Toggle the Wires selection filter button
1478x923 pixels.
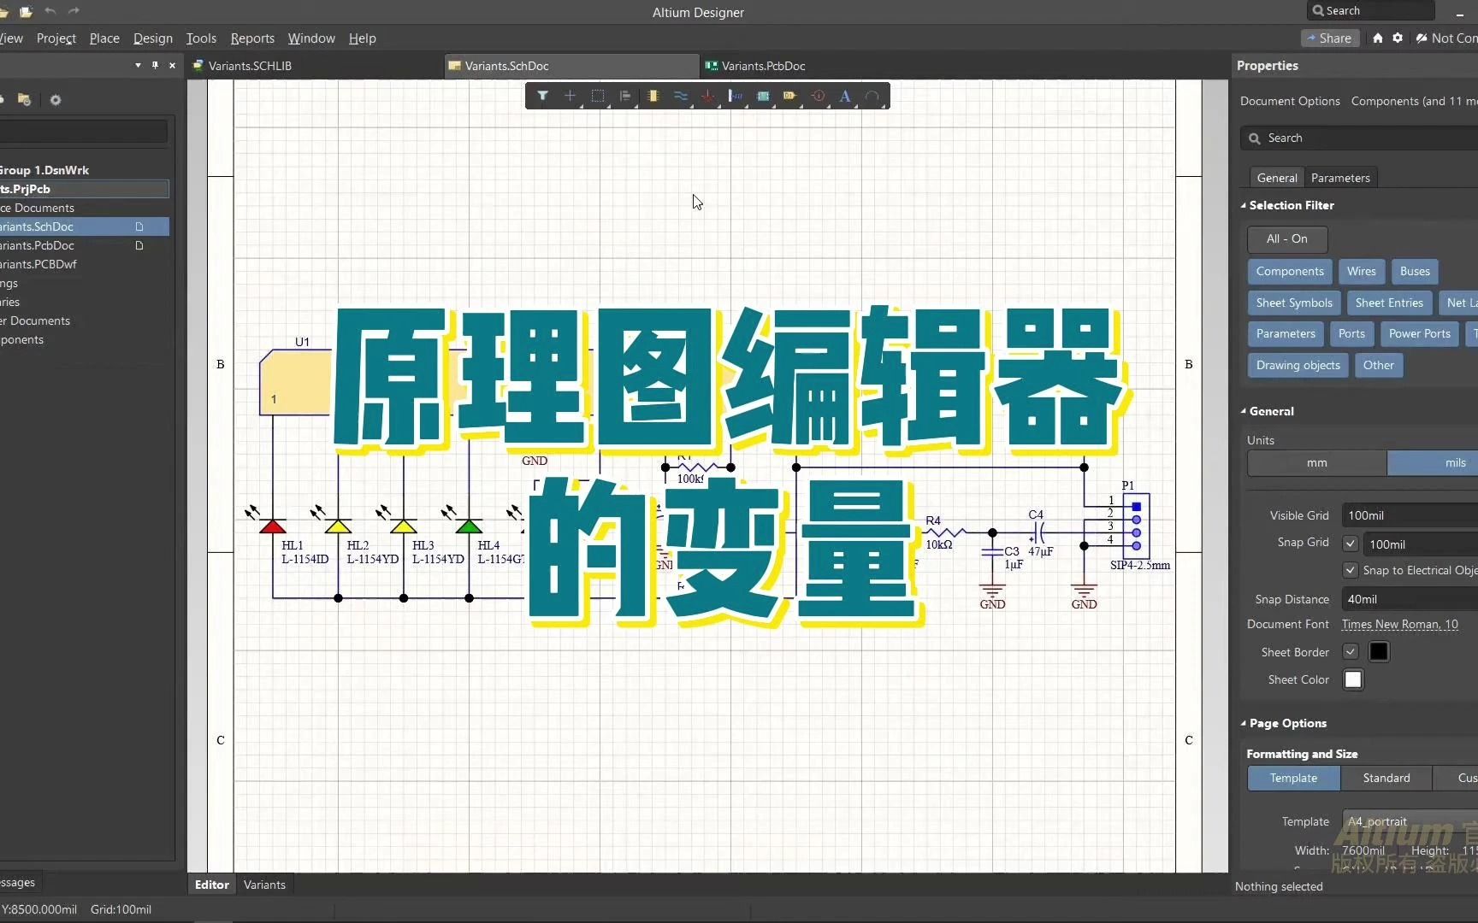1362,272
